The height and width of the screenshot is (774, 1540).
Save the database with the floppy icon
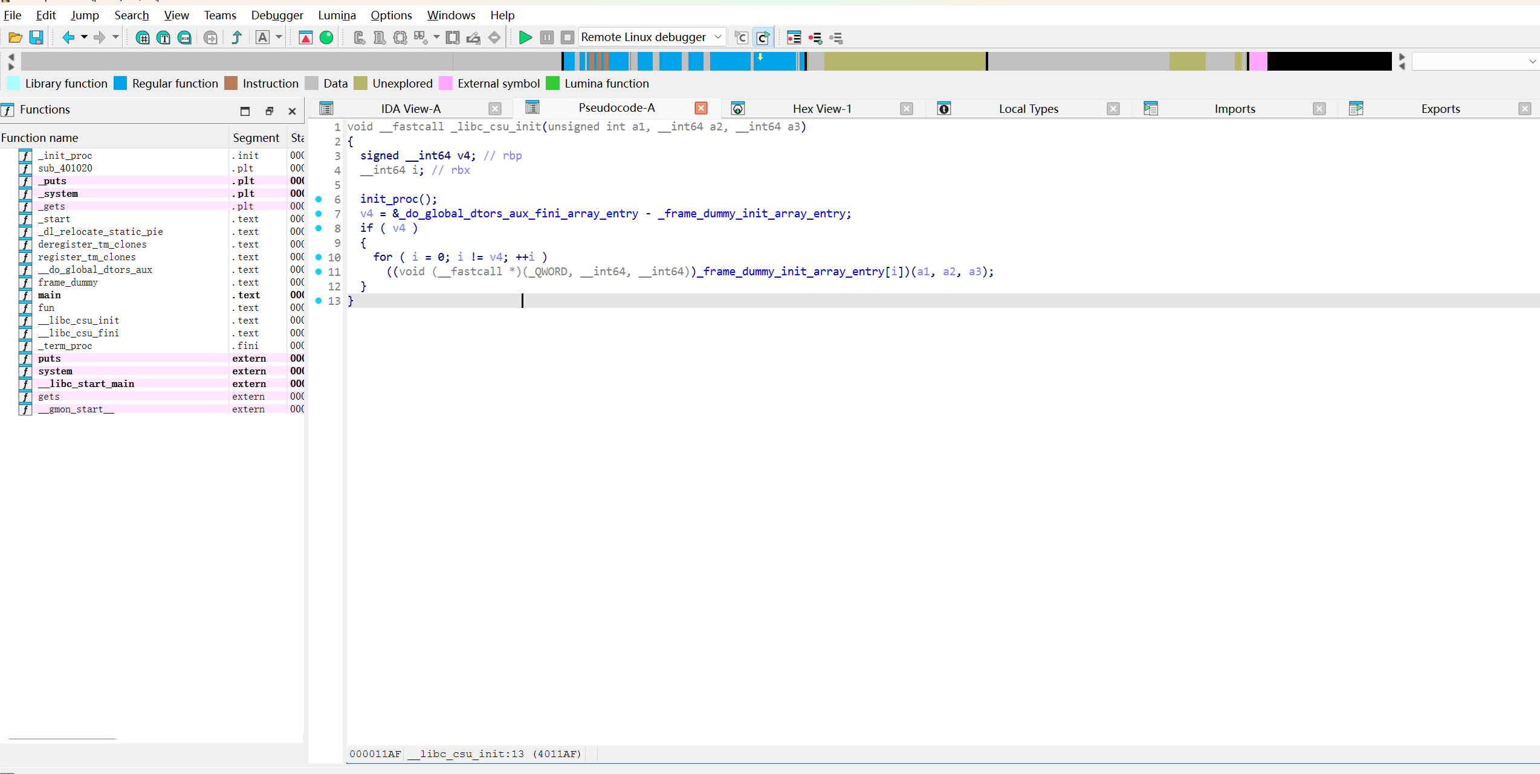36,37
